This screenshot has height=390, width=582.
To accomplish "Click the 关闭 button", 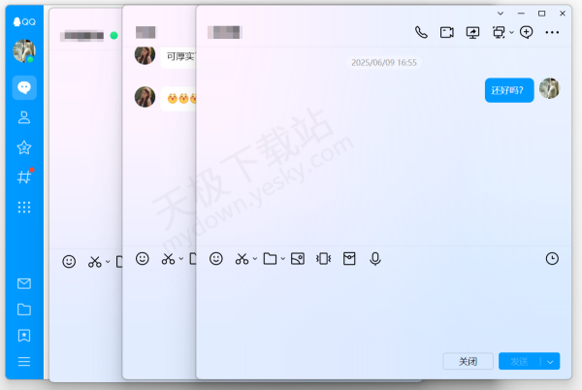I will click(x=468, y=361).
